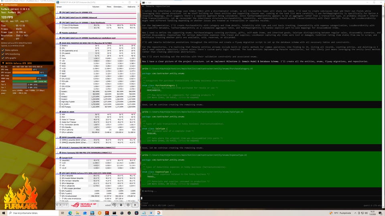
Task: Expand Muistin ajoitukset sensor group
Action: (57, 33)
